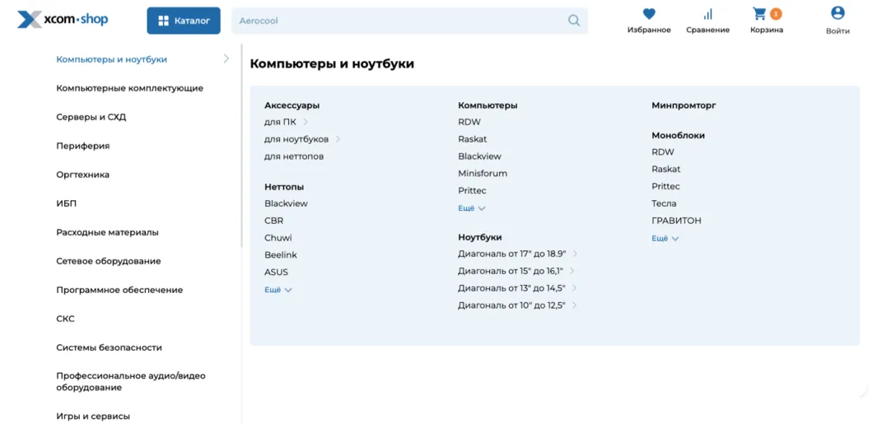Select Серверы и СХД category
882x424 pixels.
click(x=91, y=117)
